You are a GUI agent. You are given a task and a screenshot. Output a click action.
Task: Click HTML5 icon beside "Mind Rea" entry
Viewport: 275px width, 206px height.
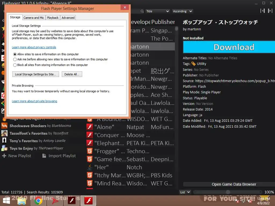click(90, 183)
